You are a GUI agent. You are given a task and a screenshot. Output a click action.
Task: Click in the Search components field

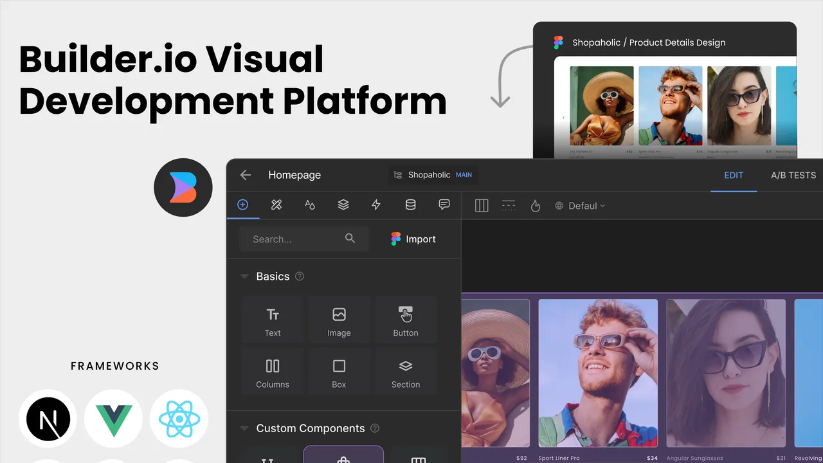pos(303,239)
